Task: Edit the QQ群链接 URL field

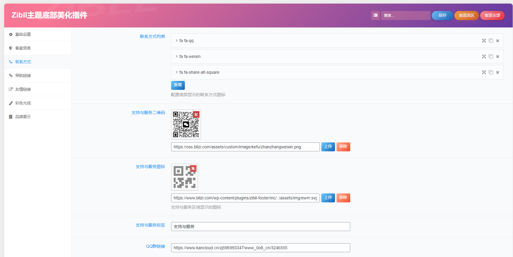Action: (261, 248)
